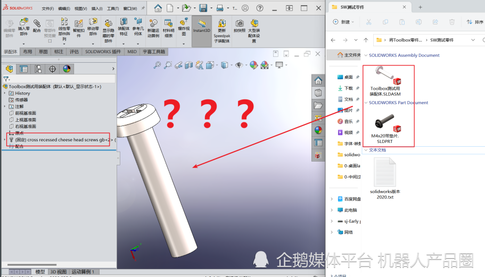Open Linear Component Pattern (线性零部件阵列)
Screen dimensions: 485x277
point(64,29)
